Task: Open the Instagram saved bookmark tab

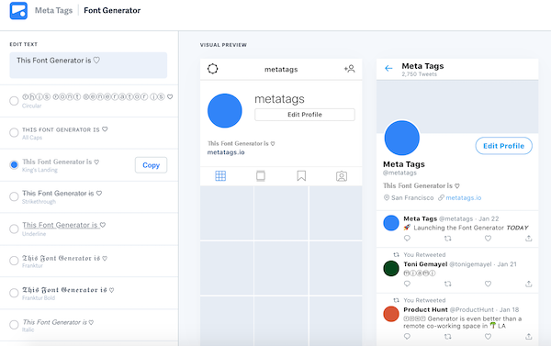Action: click(x=301, y=175)
